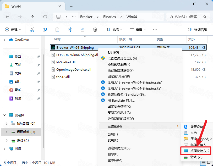The height and width of the screenshot is (166, 213).
Task: Open 视频 in the navigation pane
Action: [18, 98]
